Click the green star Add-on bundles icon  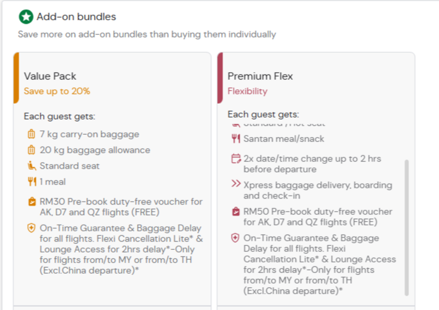[x=26, y=17]
